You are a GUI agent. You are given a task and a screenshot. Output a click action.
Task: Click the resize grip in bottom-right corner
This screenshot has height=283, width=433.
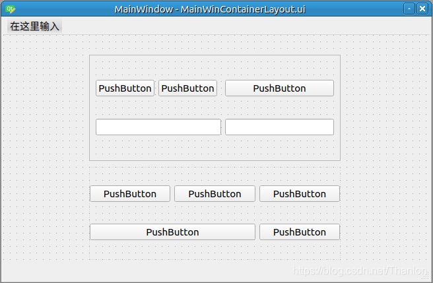click(x=427, y=278)
